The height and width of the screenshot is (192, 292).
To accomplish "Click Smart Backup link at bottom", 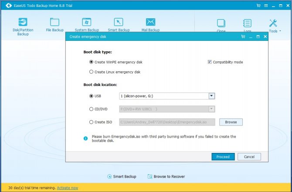I will [x=125, y=176].
